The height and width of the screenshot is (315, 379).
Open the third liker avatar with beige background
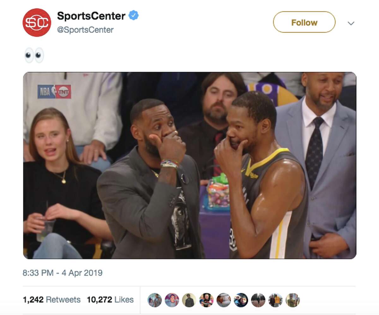(x=189, y=300)
